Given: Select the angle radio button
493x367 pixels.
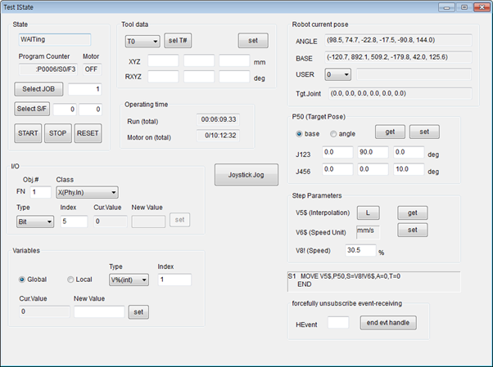Looking at the screenshot, I should pos(333,134).
